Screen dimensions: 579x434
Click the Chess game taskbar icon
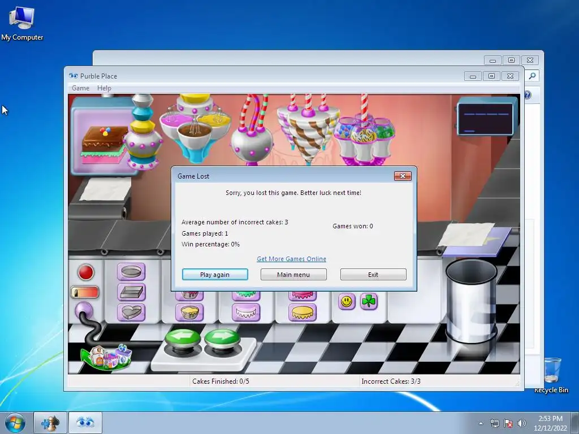coord(50,423)
